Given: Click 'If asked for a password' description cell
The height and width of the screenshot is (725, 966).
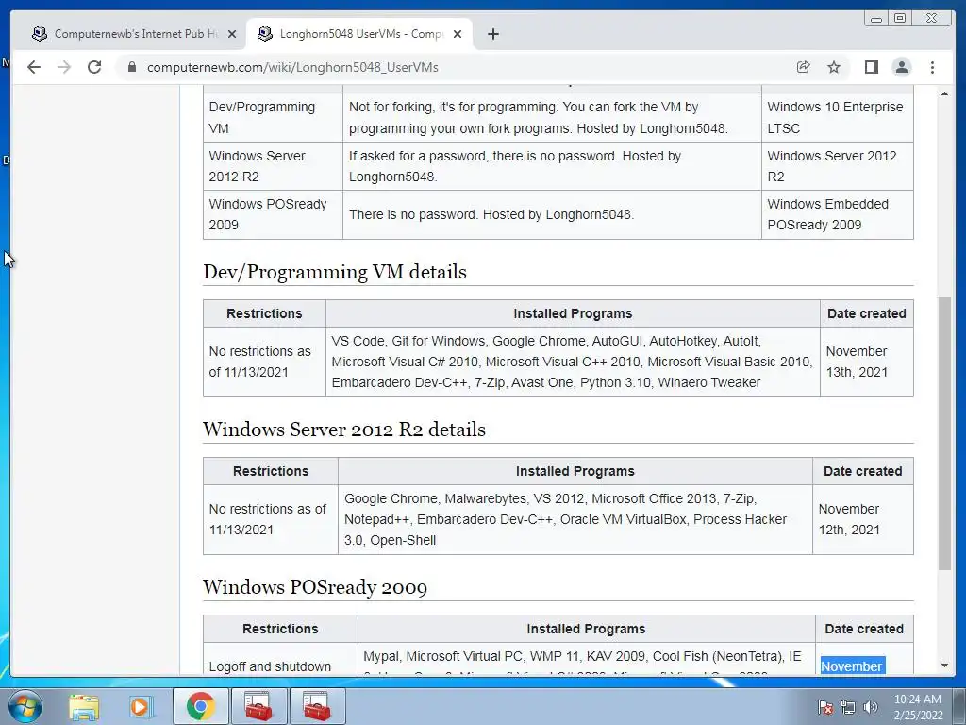Looking at the screenshot, I should pos(552,166).
